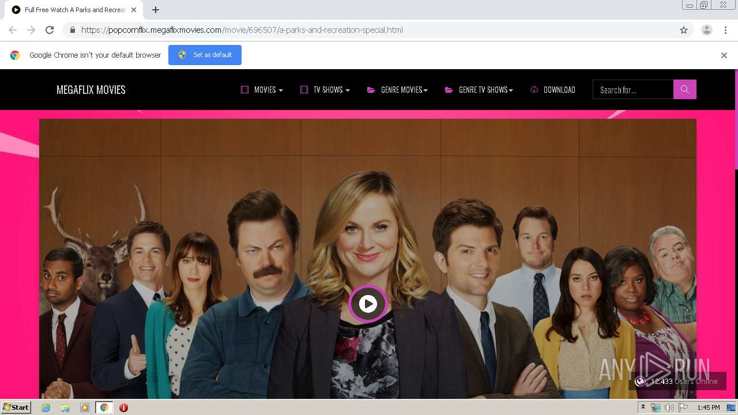The image size is (738, 415).
Task: Open the red Opera taskbar icon
Action: (123, 408)
